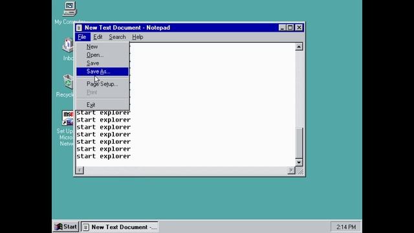Click the New Text Document taskbar button
Image resolution: width=414 pixels, height=233 pixels.
tap(119, 227)
